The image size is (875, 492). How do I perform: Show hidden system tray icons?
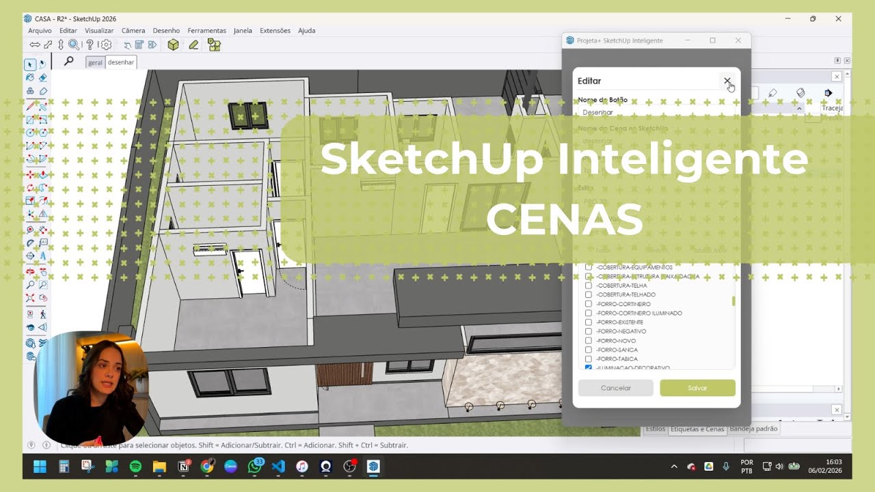click(x=674, y=467)
